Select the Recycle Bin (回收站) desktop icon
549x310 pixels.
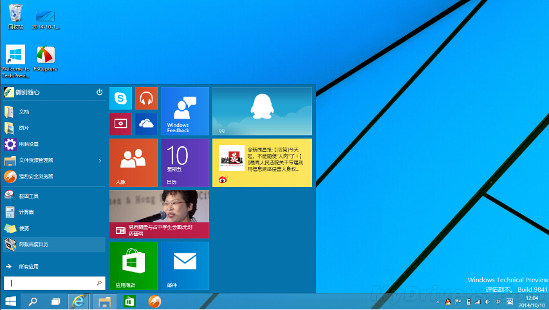(x=15, y=16)
